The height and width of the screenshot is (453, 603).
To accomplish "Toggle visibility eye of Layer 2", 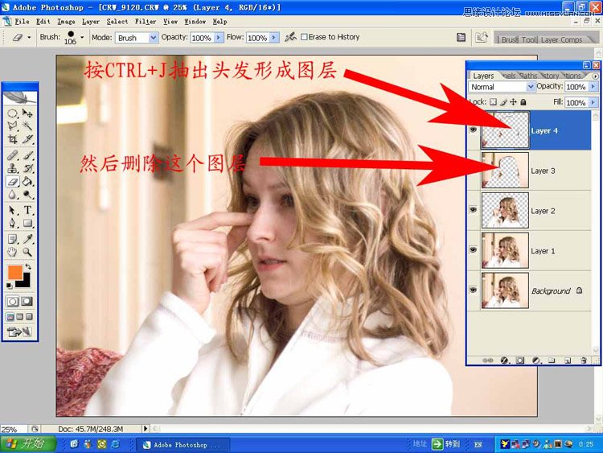I will [x=474, y=210].
